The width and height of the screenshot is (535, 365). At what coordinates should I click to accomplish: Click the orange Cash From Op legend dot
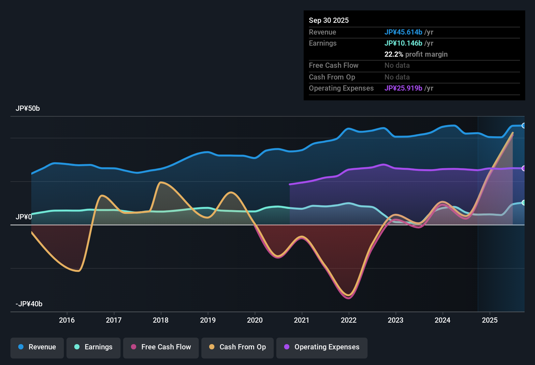211,347
